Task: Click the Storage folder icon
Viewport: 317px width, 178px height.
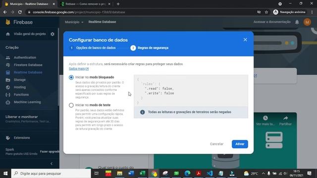Action: pos(8,80)
